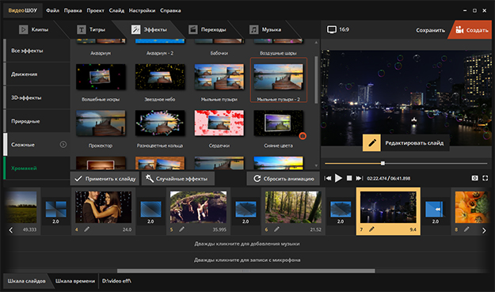
Task: Click the play button in the preview controls
Action: (x=338, y=178)
